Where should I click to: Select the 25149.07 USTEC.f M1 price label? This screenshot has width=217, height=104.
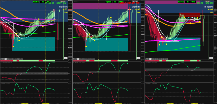(x=56, y=4)
